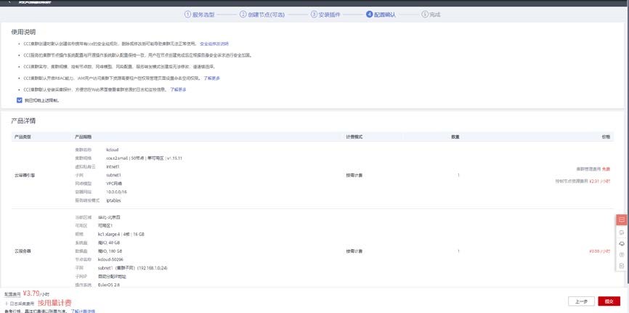Click the ¥0.88/小时 cloud server price

tap(600, 251)
